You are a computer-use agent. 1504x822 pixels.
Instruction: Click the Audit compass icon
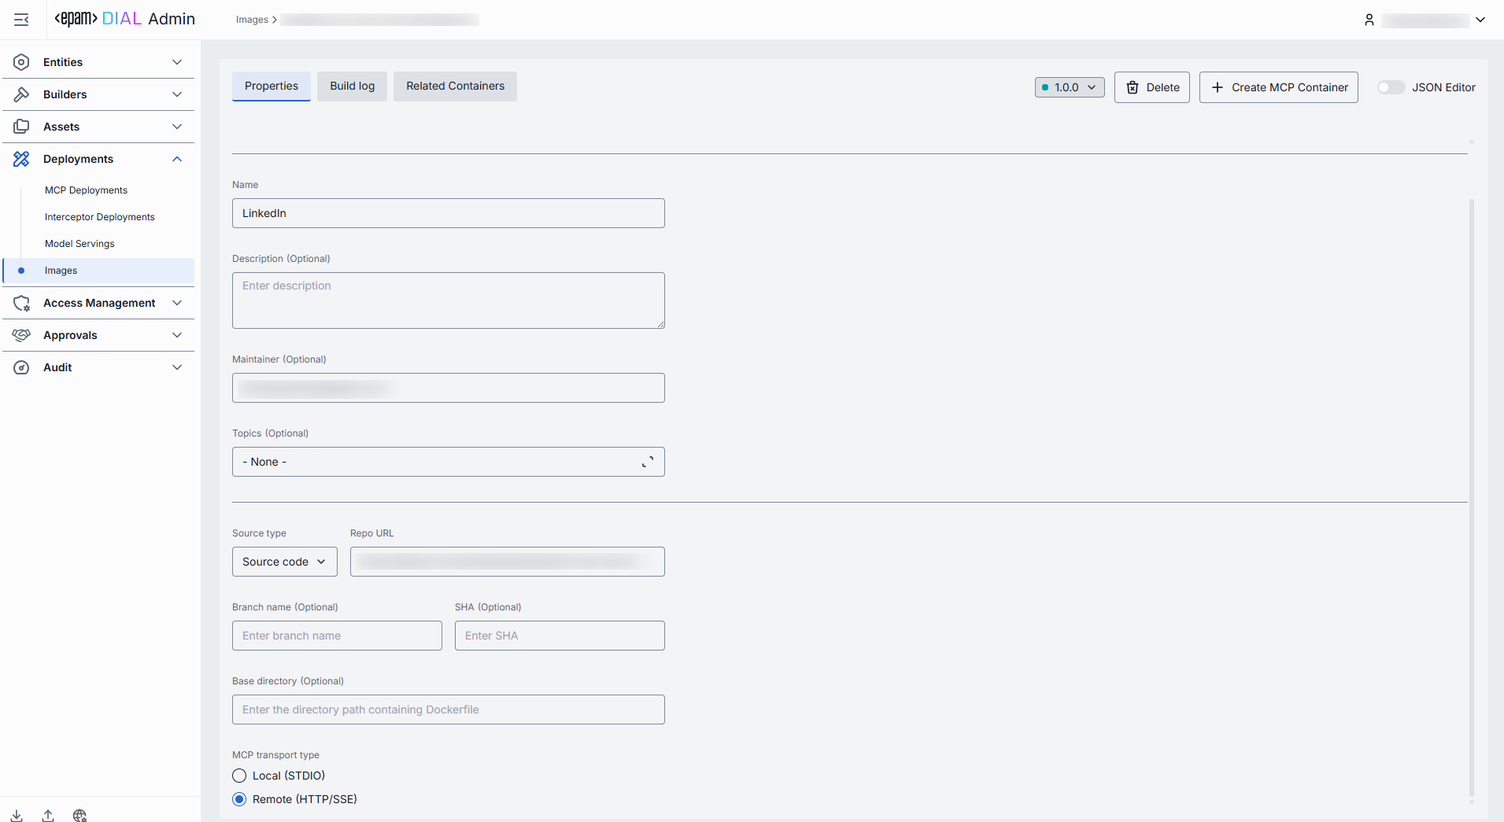coord(21,367)
